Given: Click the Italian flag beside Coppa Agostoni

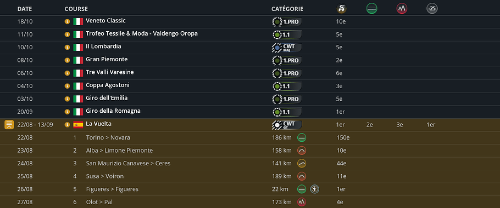Looking at the screenshot, I should coord(78,86).
